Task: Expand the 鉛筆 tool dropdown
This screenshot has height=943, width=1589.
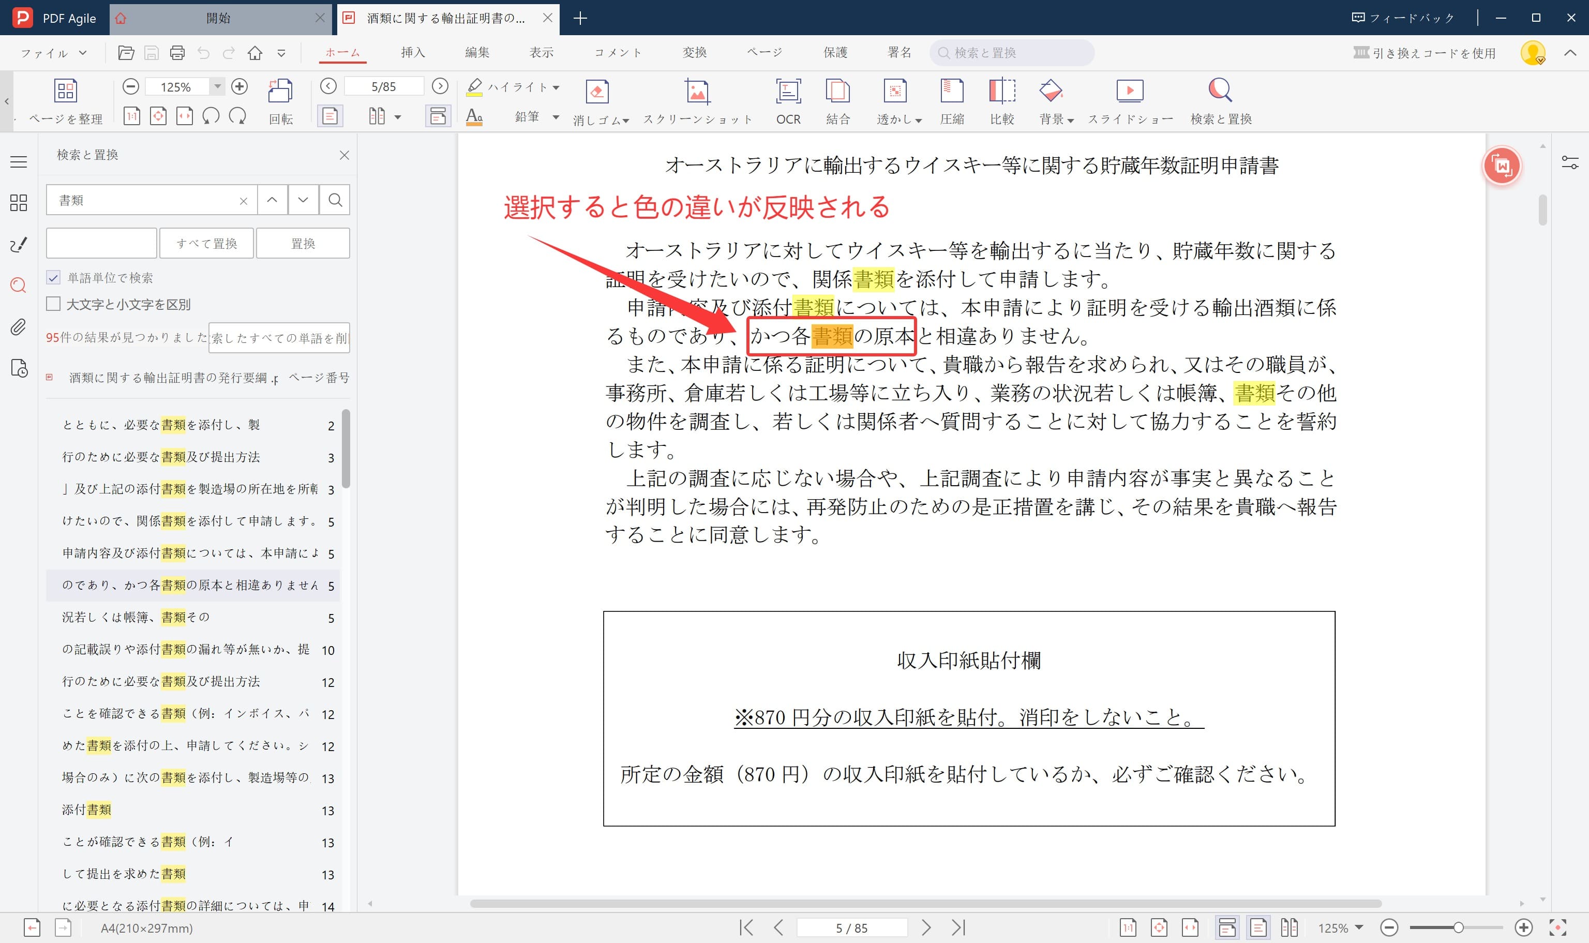Action: [x=556, y=117]
